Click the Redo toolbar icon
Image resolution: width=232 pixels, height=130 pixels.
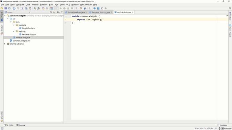click(x=18, y=8)
